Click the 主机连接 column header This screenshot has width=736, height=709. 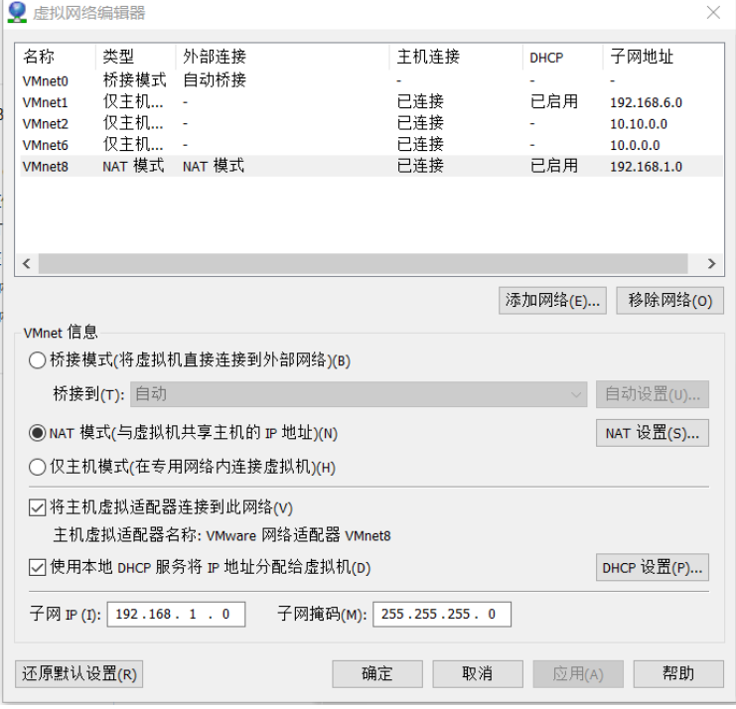click(456, 57)
